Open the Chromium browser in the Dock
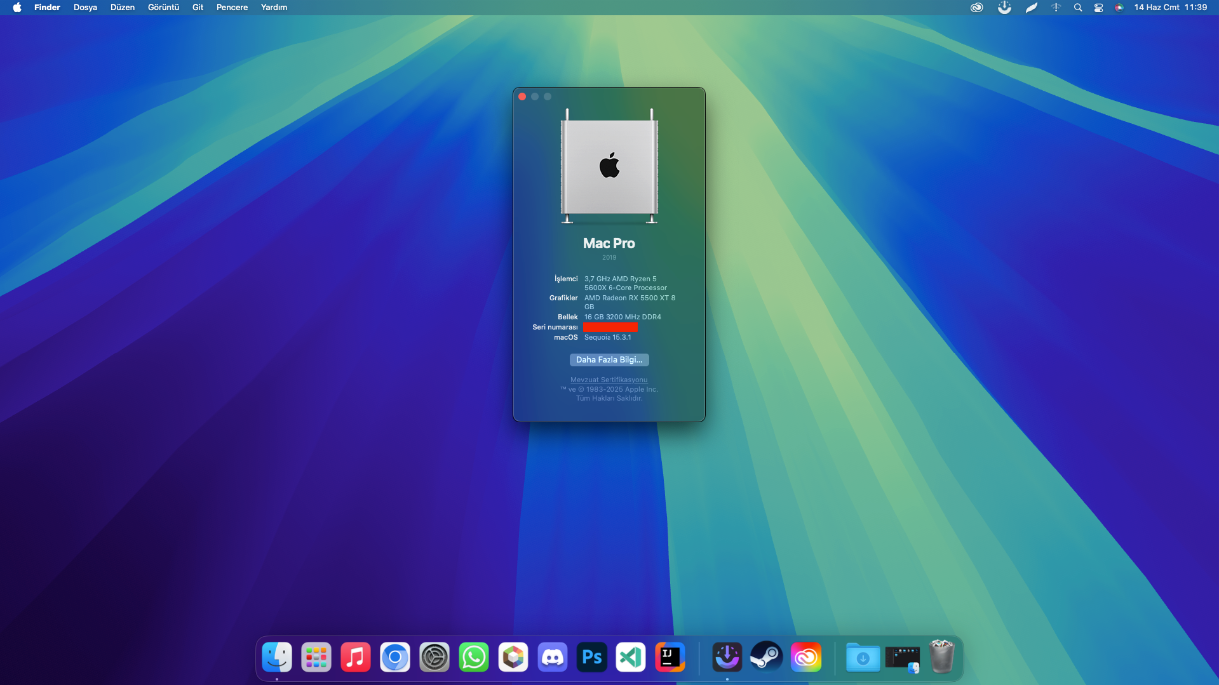Viewport: 1219px width, 685px height. tap(395, 657)
